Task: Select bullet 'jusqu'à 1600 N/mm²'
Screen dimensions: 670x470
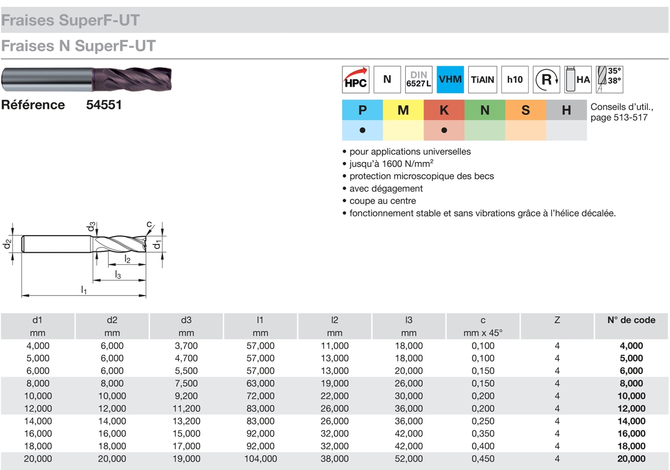Action: pyautogui.click(x=391, y=164)
